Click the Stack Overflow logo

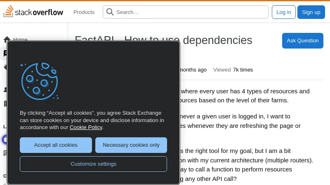(x=33, y=12)
